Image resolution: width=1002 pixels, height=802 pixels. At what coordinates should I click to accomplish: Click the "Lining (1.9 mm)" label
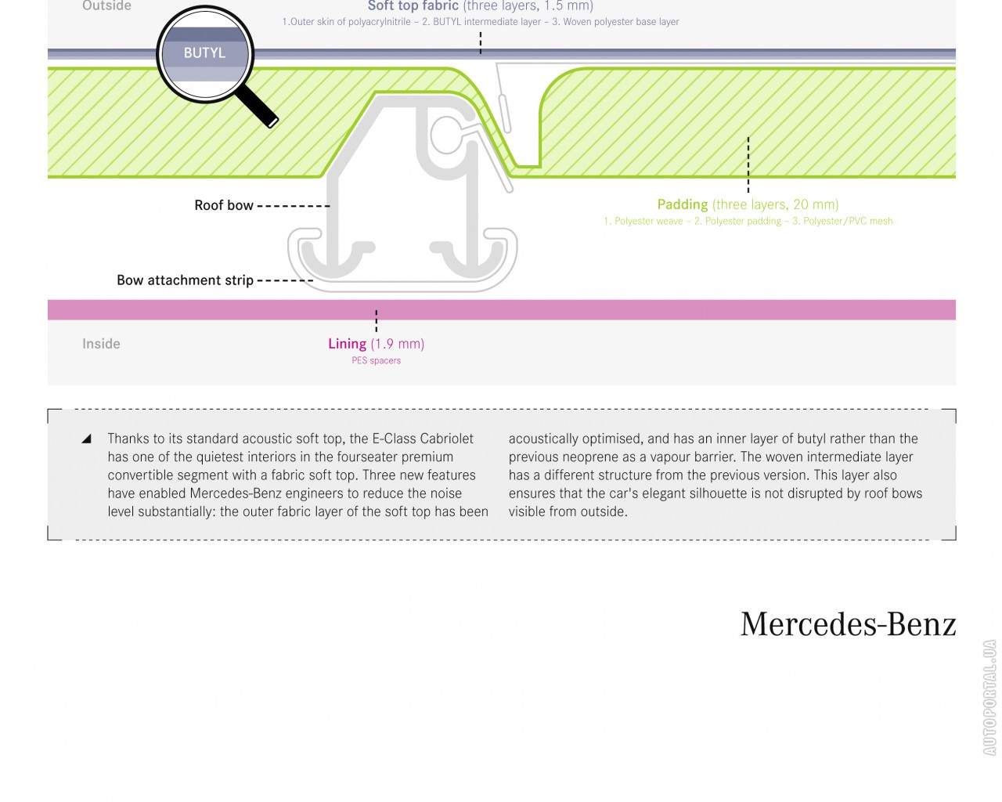click(x=376, y=344)
